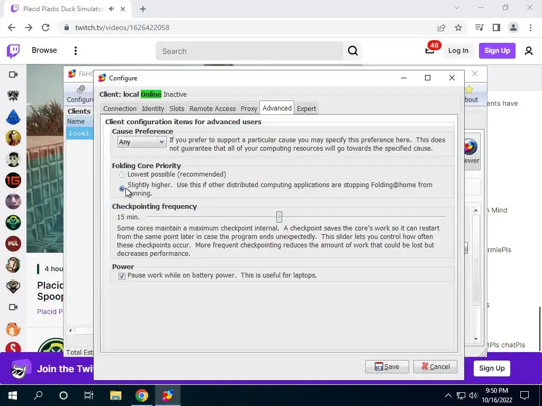Switch to the Connection tab

[120, 108]
